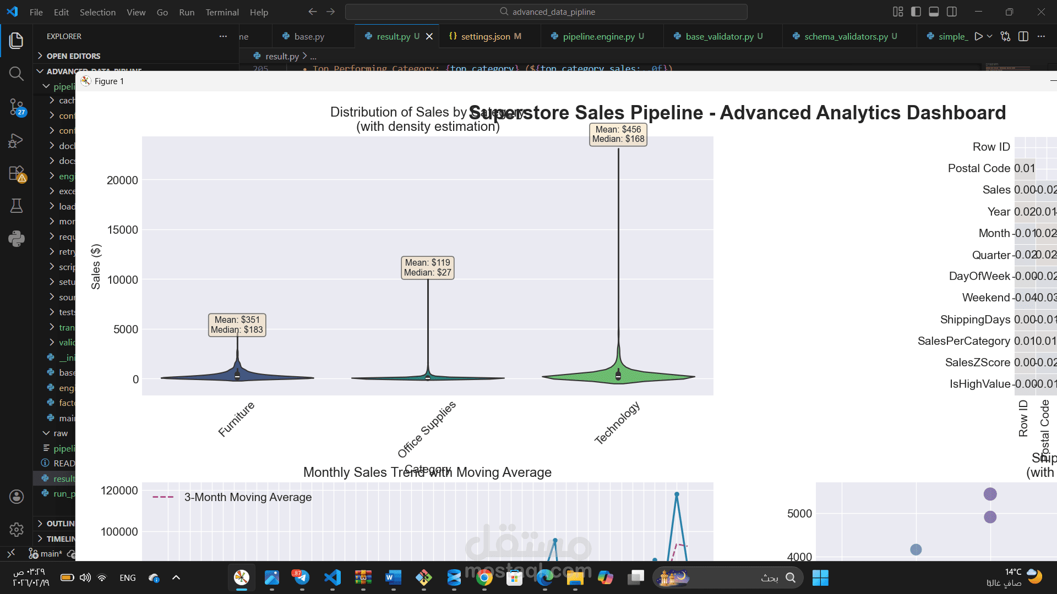Click the advanced_data_pipline command center search
The height and width of the screenshot is (594, 1057).
pyautogui.click(x=546, y=12)
